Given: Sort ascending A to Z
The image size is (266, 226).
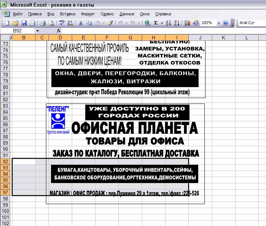Looking at the screenshot, I should click(x=168, y=23).
